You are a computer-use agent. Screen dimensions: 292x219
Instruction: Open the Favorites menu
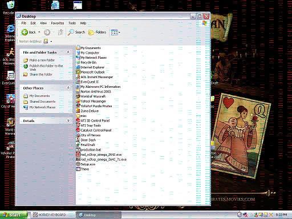[58, 23]
